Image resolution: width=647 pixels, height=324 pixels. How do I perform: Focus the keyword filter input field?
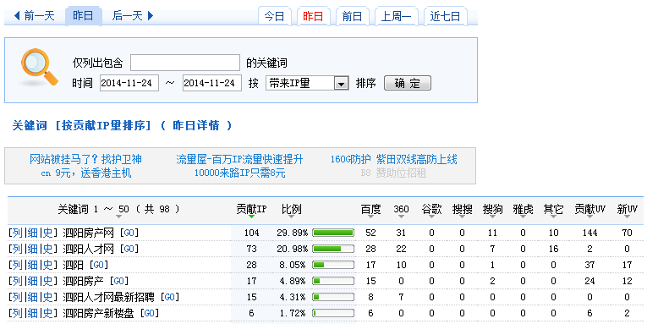(x=185, y=63)
